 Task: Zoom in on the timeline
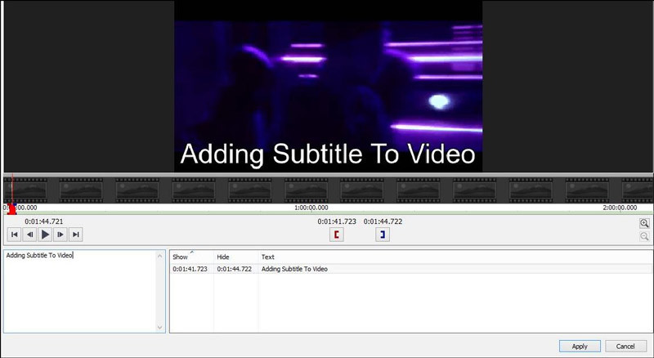(644, 223)
